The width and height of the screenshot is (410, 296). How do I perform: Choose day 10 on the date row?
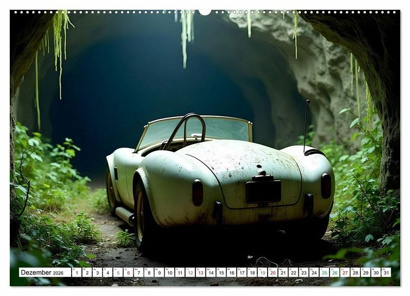[169, 272]
